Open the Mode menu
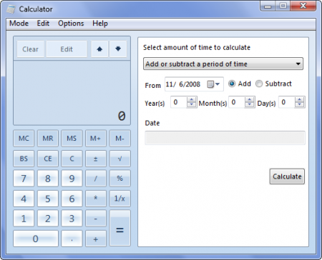The height and width of the screenshot is (260, 322). 19,24
